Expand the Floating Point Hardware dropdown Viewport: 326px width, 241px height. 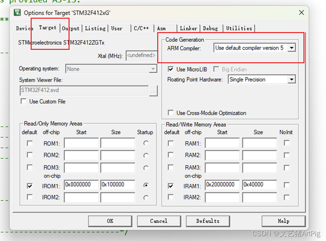pyautogui.click(x=292, y=79)
